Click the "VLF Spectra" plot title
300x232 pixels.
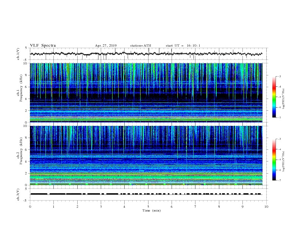43,45
